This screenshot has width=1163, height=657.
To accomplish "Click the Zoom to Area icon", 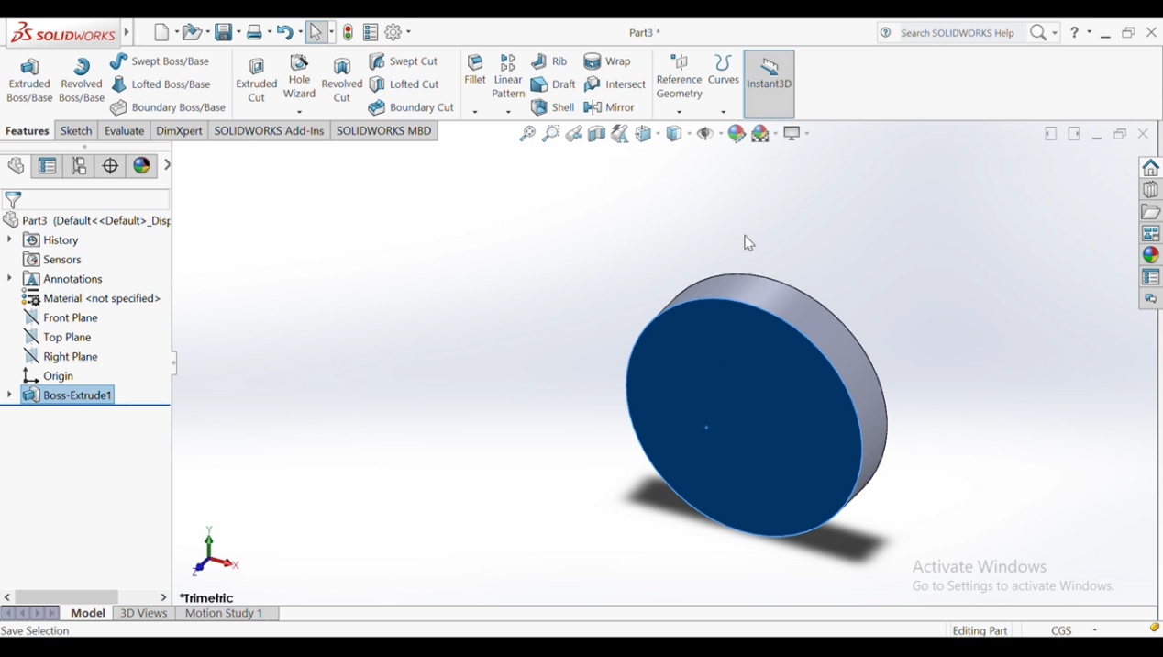I will (550, 134).
